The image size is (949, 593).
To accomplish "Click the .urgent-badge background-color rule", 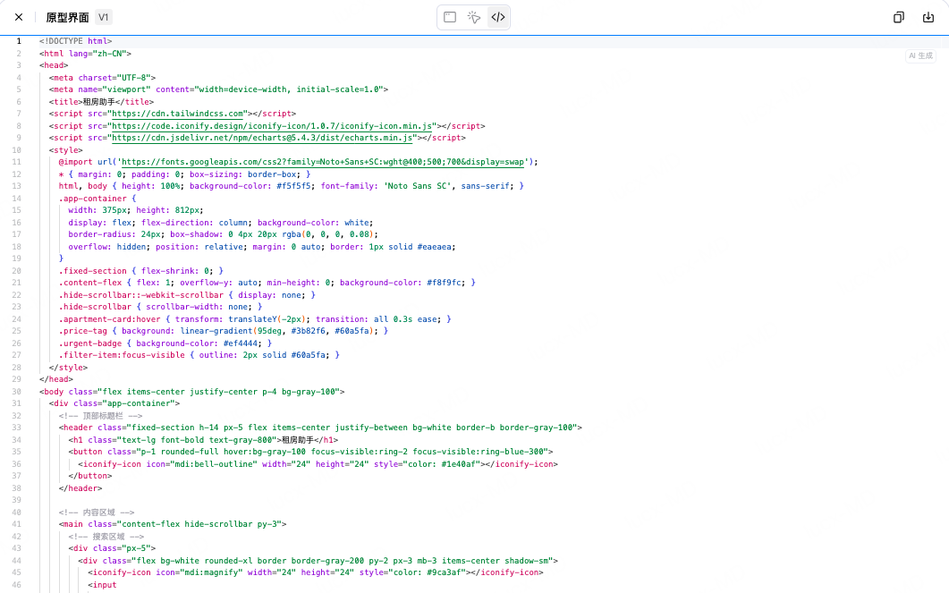I will [165, 343].
